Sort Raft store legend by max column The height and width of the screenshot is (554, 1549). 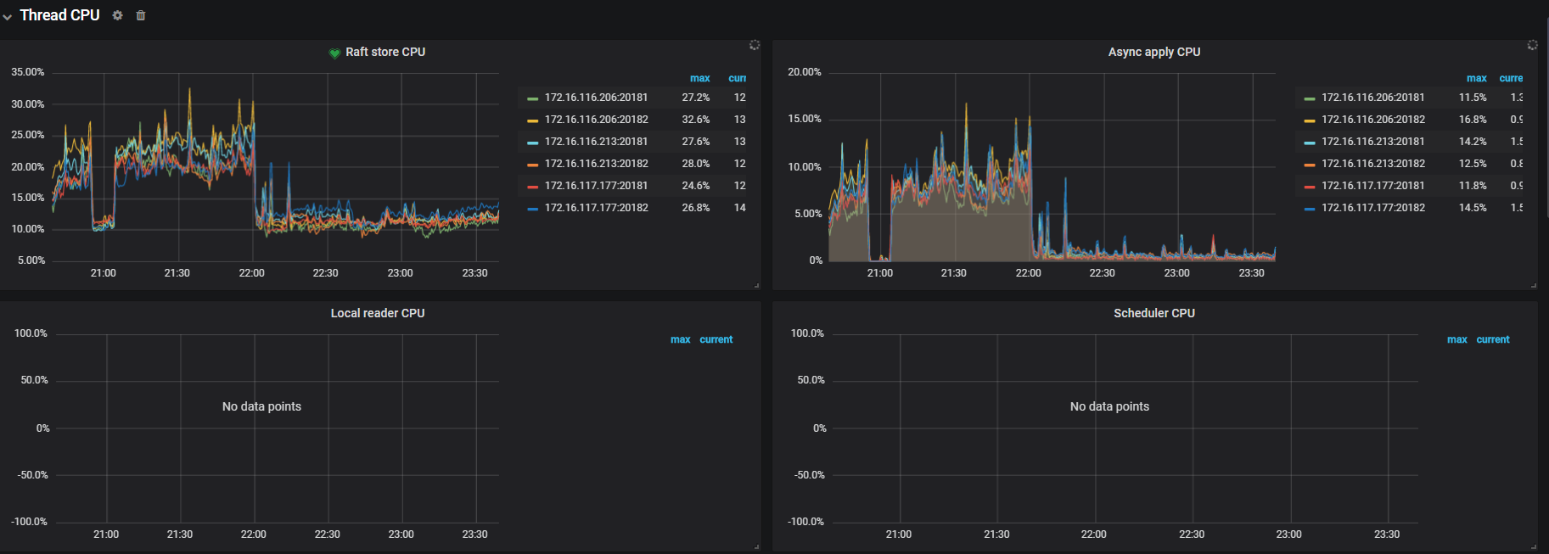(699, 78)
